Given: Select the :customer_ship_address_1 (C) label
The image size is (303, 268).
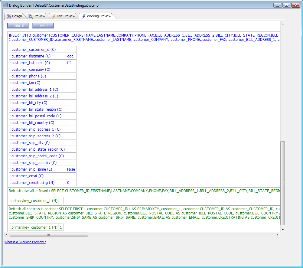Looking at the screenshot, I should coord(35,129).
